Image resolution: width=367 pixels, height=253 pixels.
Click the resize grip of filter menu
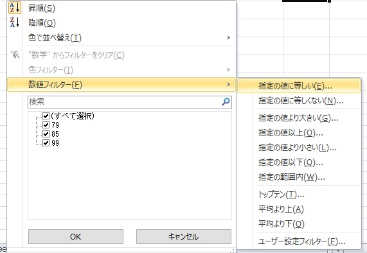pyautogui.click(x=232, y=250)
